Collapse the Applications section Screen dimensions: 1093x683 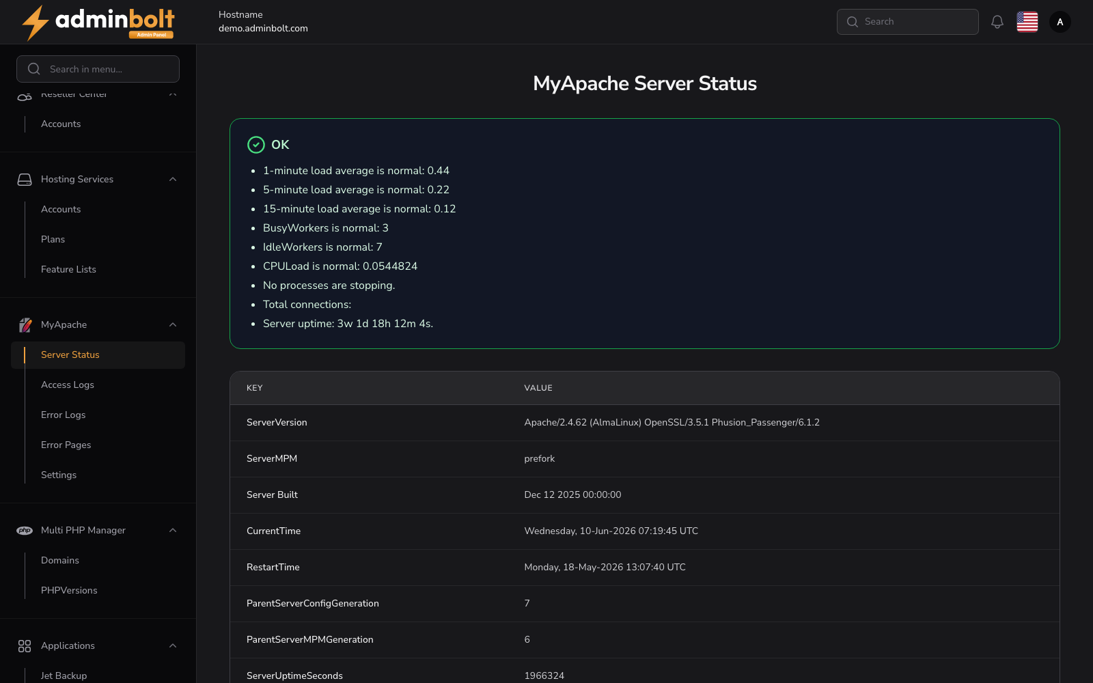coord(173,646)
